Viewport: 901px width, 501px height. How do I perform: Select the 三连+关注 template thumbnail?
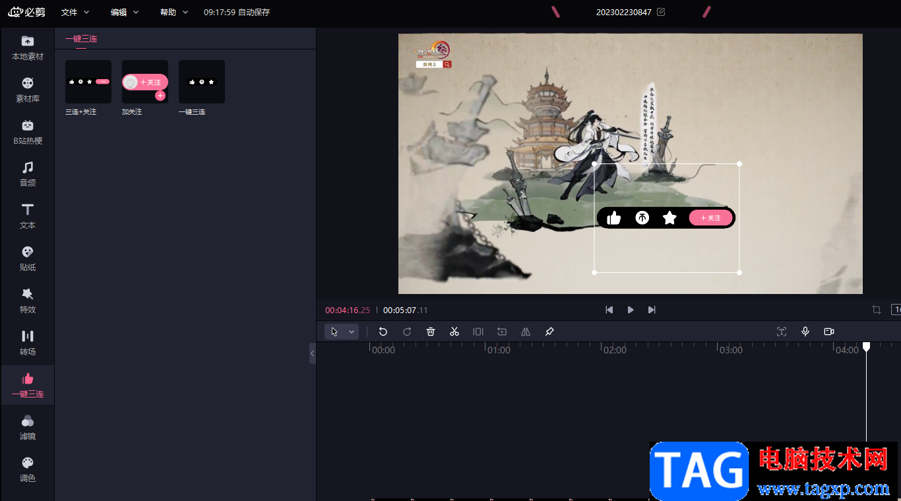tap(88, 82)
